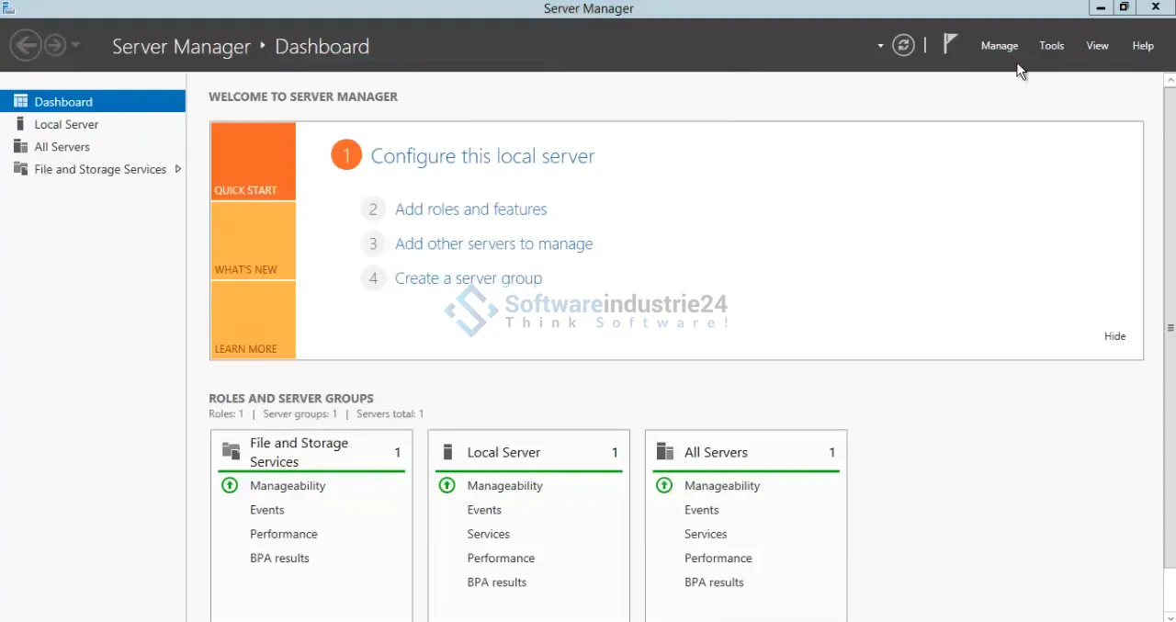The width and height of the screenshot is (1176, 622).
Task: Open the notifications flag
Action: tap(951, 44)
